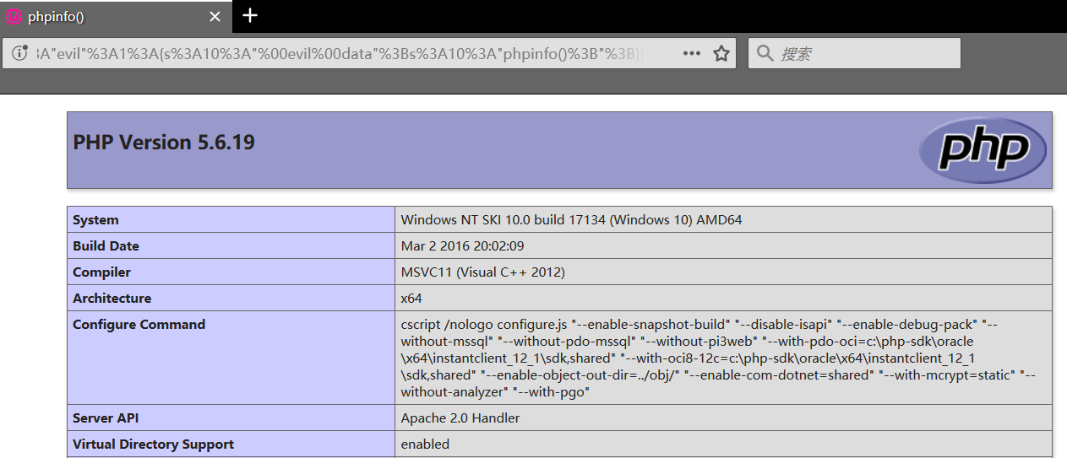Click the System row label
1067x458 pixels.
pos(95,220)
